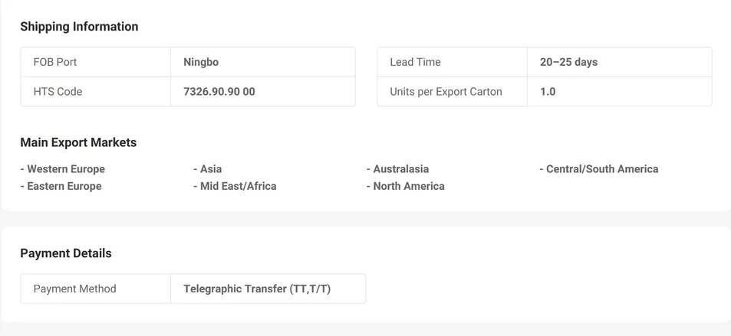The width and height of the screenshot is (731, 336).
Task: Click the North America market entry
Action: 406,186
